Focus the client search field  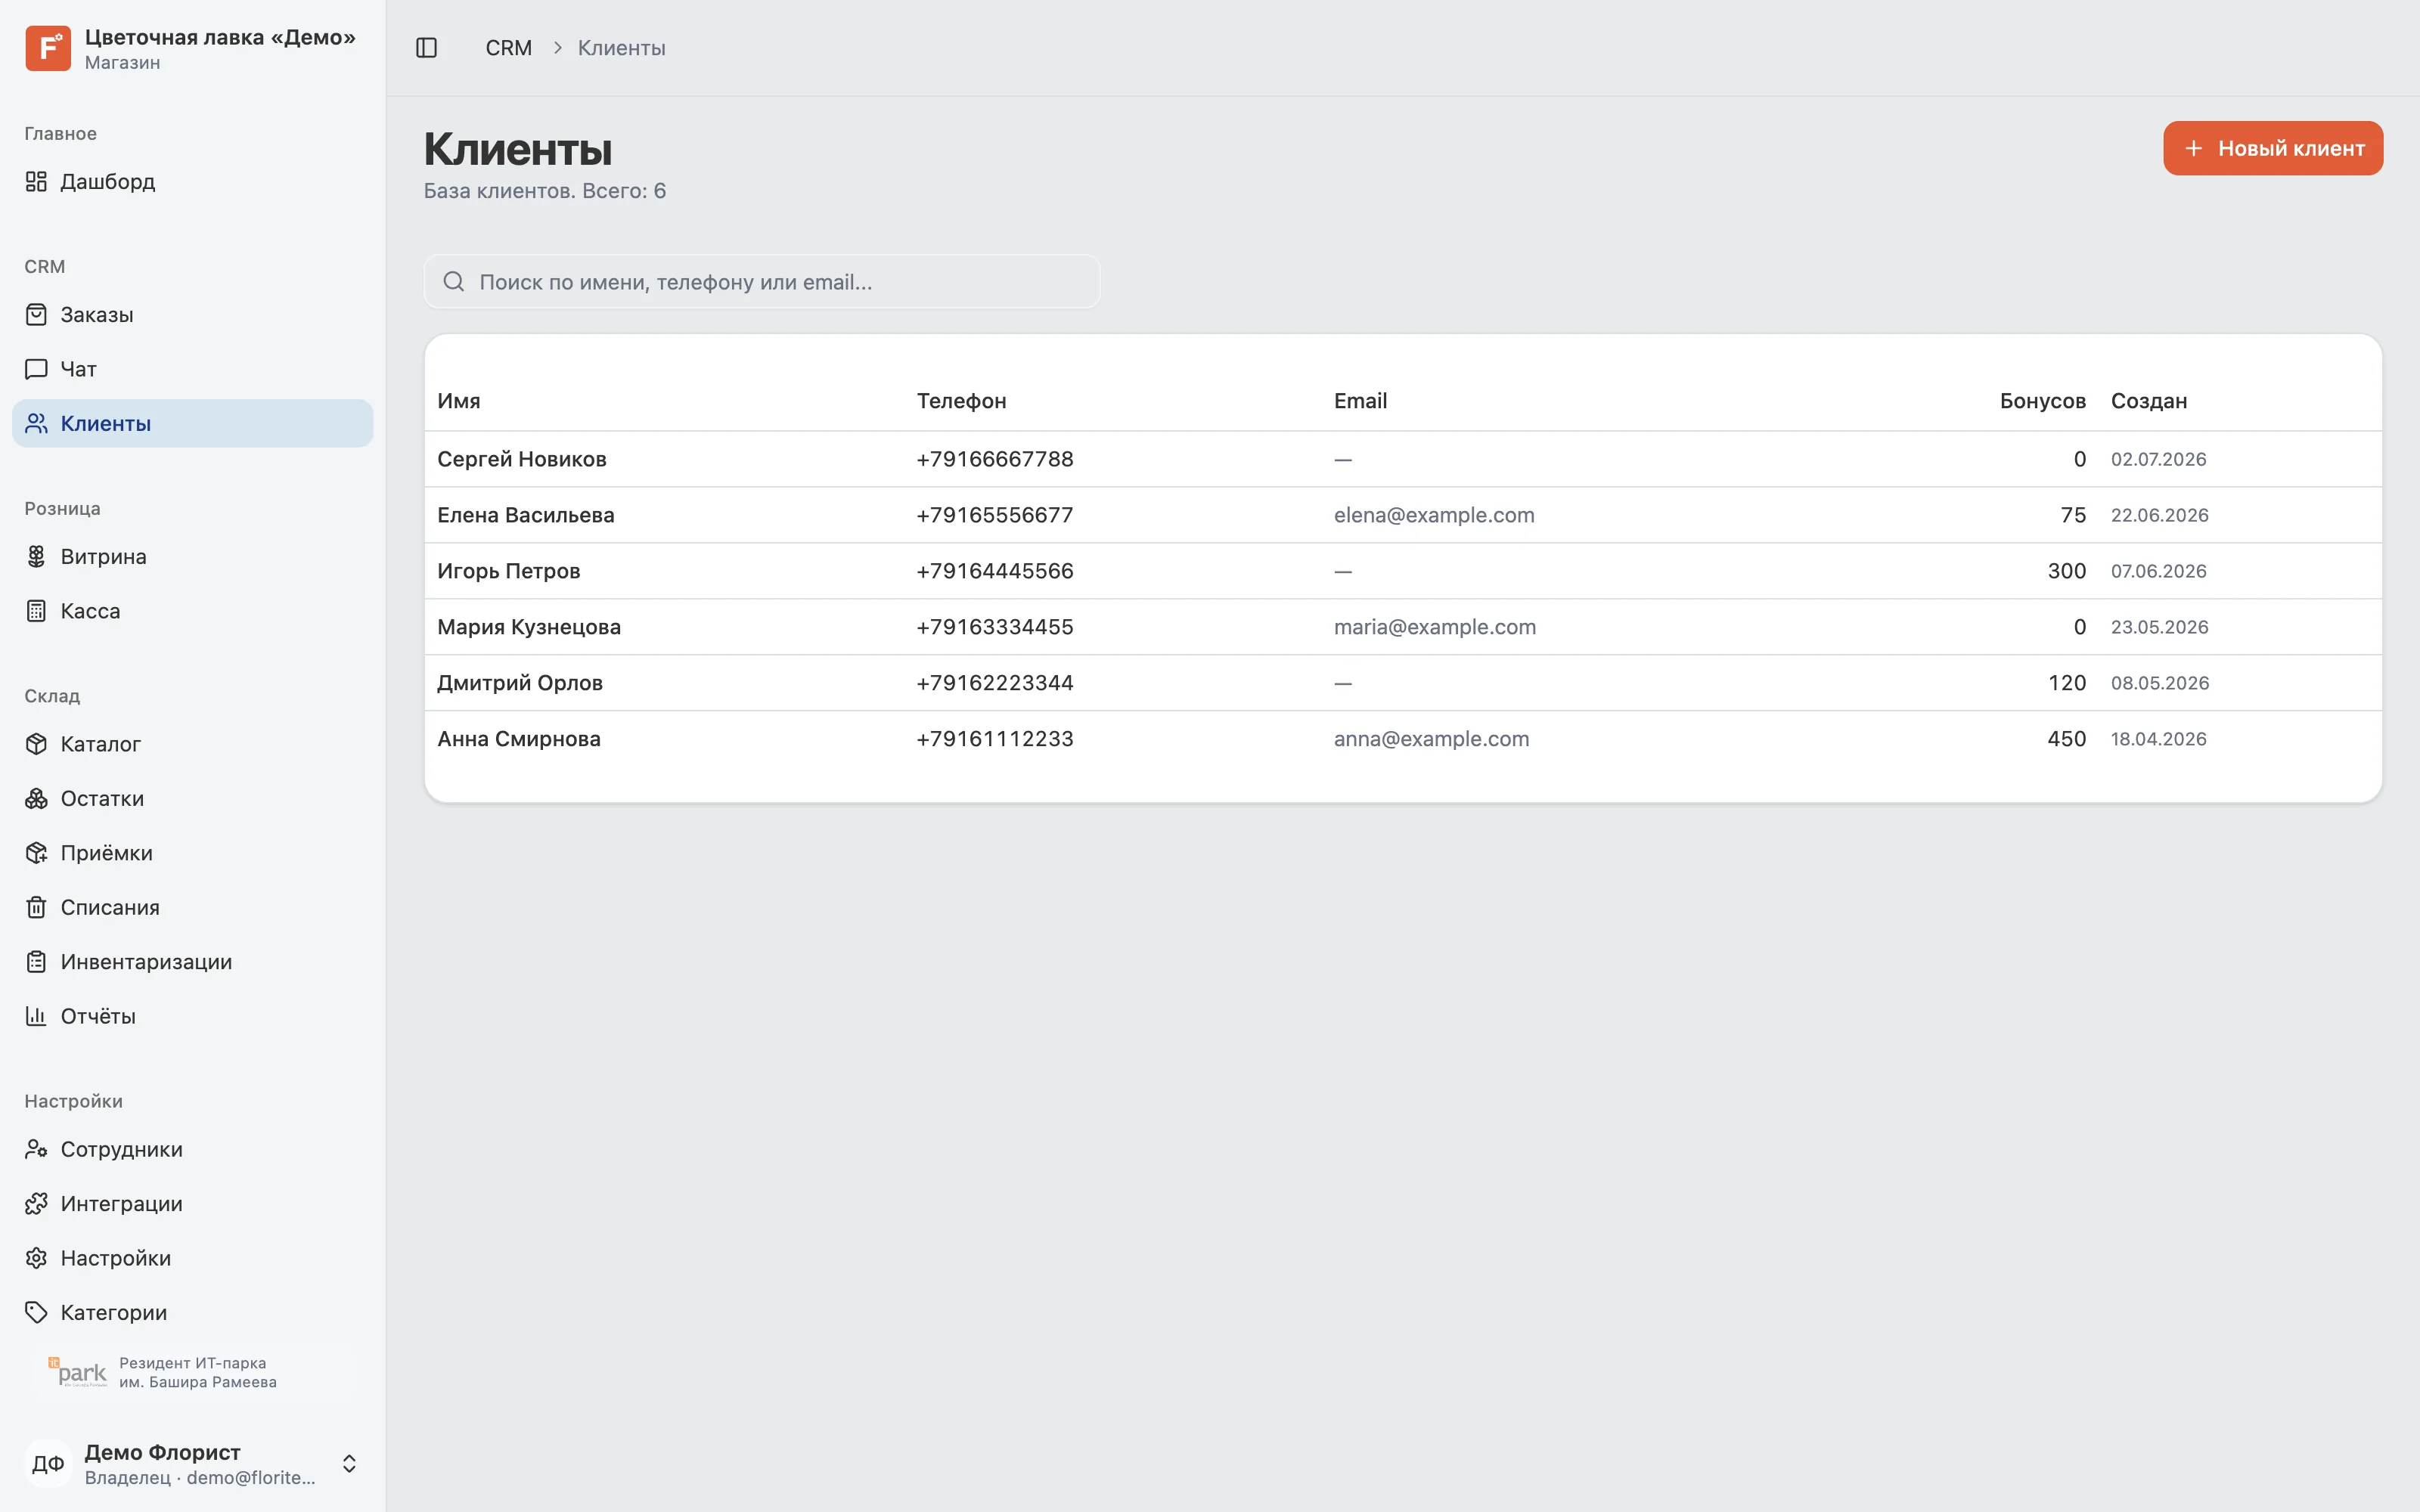[762, 281]
